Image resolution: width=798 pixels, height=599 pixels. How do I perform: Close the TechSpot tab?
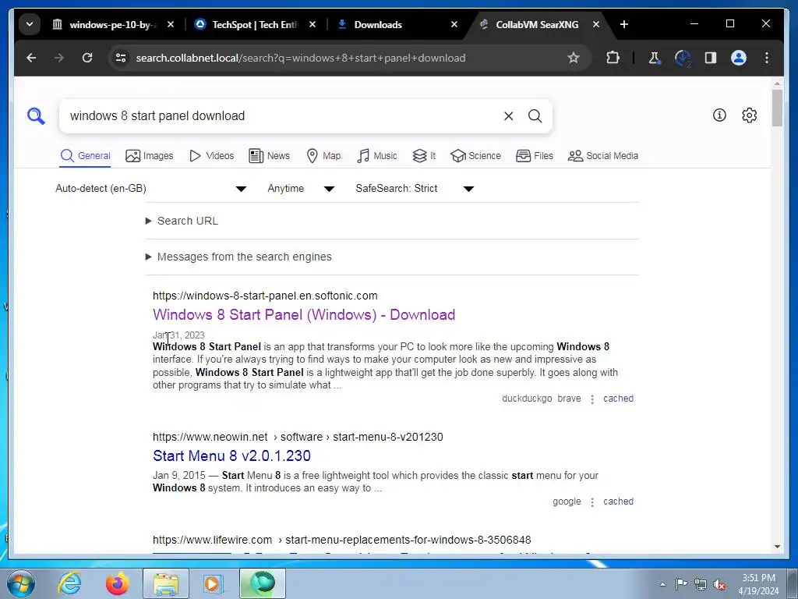click(x=312, y=24)
